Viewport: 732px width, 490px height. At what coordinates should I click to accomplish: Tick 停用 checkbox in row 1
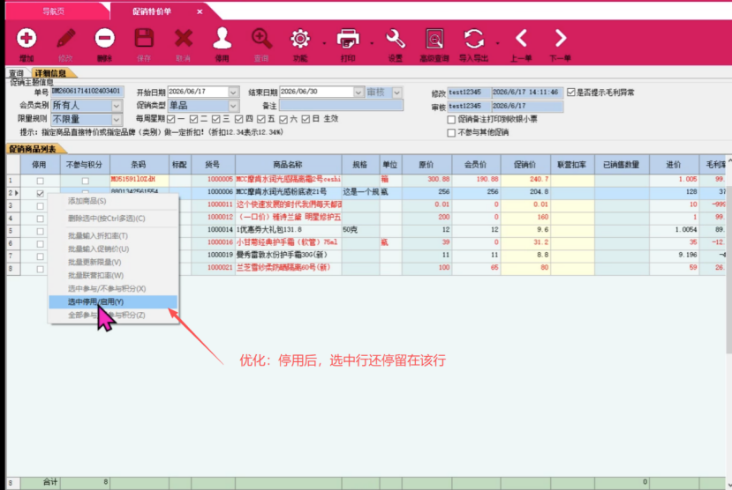[40, 181]
